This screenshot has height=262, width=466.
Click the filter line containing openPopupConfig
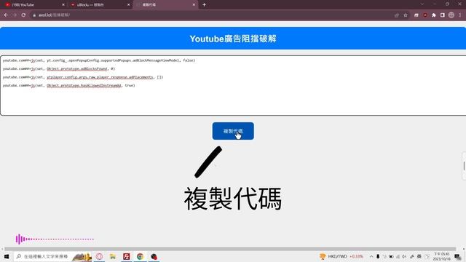pyautogui.click(x=99, y=60)
